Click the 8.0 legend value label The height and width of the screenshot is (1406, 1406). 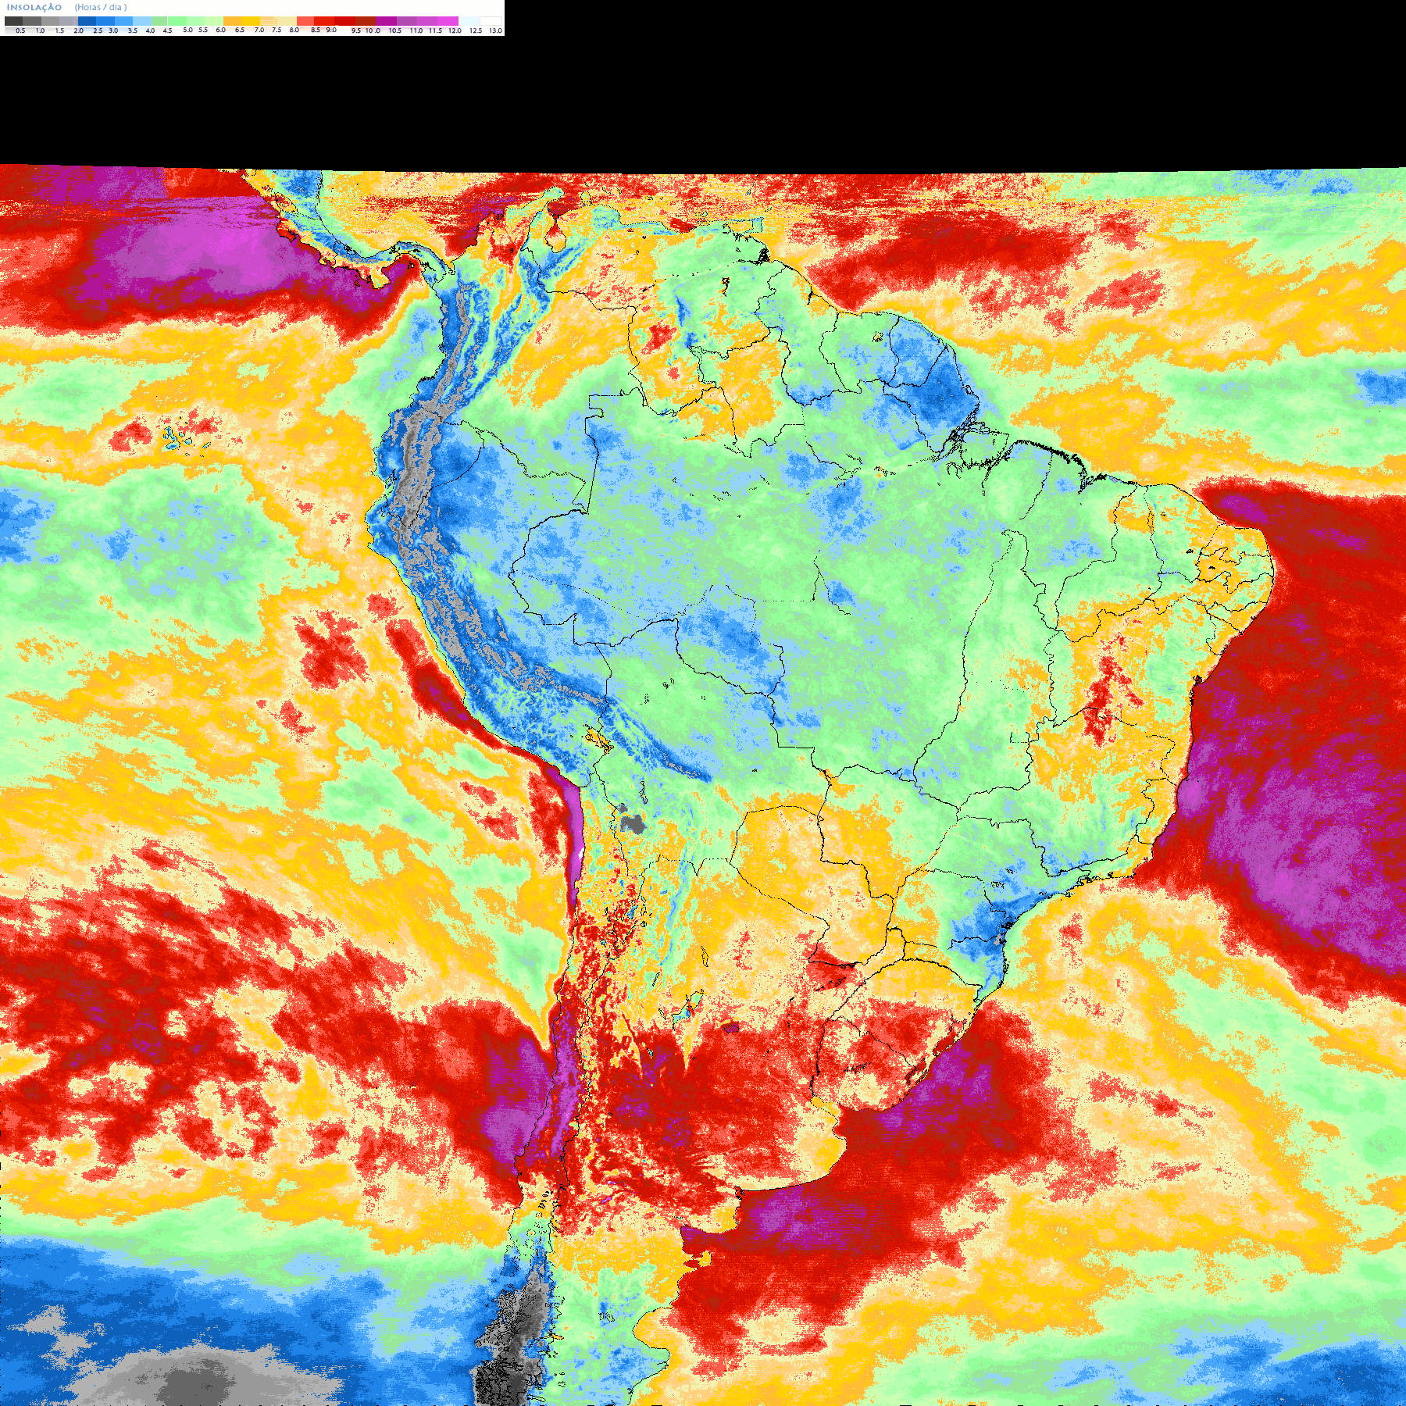(x=294, y=30)
